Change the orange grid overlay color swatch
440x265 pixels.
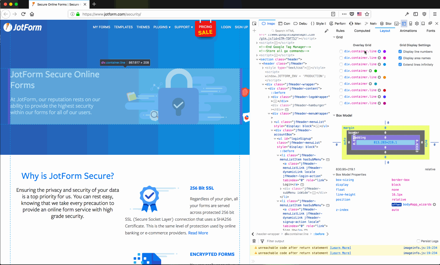[x=385, y=77]
